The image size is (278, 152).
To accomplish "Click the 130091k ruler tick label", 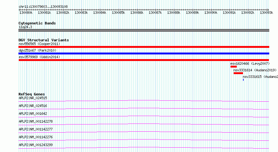I will (229, 13).
